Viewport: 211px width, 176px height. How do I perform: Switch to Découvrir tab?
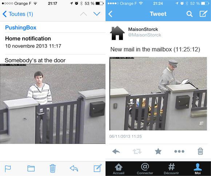(171, 169)
